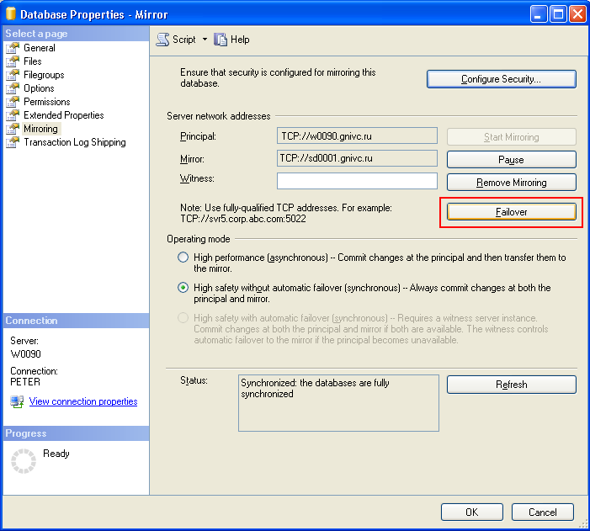Viewport: 590px width, 531px height.
Task: Click the W0090 server name text
Action: (25, 354)
